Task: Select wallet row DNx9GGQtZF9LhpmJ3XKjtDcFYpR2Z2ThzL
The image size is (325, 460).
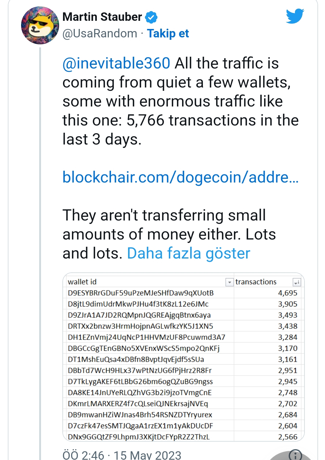Action: (x=139, y=437)
